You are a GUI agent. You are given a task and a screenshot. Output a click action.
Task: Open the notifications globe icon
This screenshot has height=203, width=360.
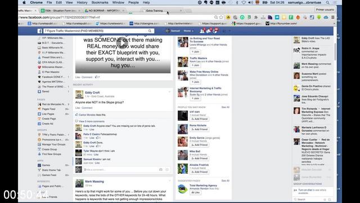point(215,31)
